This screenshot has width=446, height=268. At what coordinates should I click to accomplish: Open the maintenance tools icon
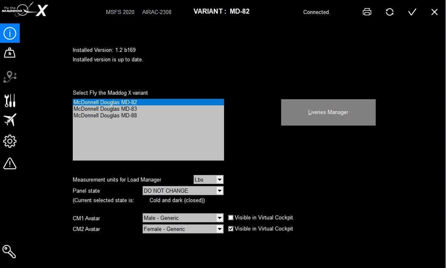[9, 100]
